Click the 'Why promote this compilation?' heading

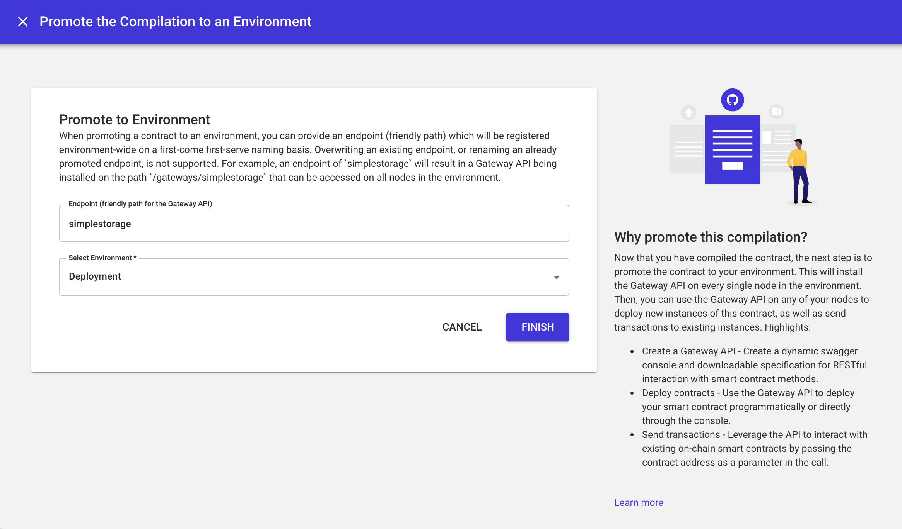pos(711,237)
